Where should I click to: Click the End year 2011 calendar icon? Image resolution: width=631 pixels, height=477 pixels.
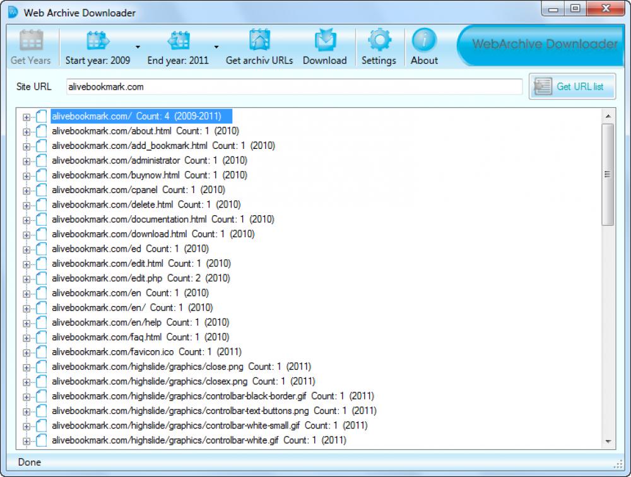click(178, 39)
